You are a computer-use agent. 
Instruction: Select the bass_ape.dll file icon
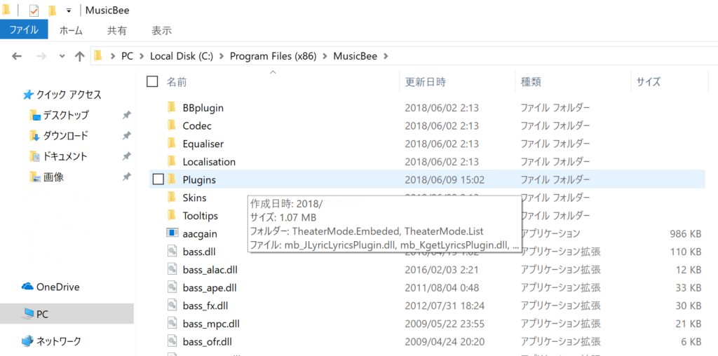[172, 288]
